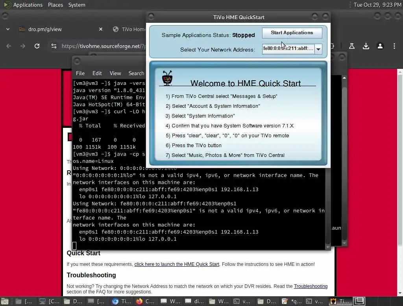Open the Chrome profile icon
Screen dimensions: 403x306
[x=380, y=46]
